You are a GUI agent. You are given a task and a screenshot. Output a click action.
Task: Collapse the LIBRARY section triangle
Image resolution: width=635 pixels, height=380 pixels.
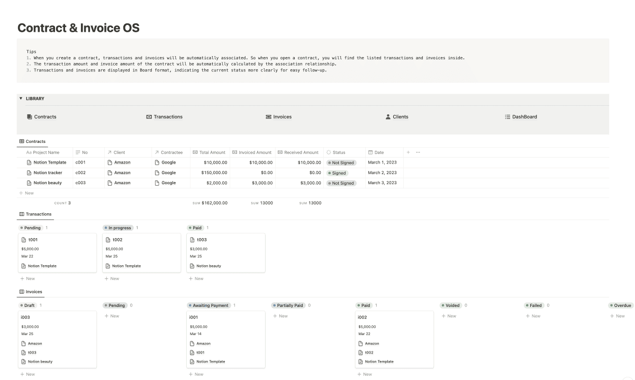point(20,98)
